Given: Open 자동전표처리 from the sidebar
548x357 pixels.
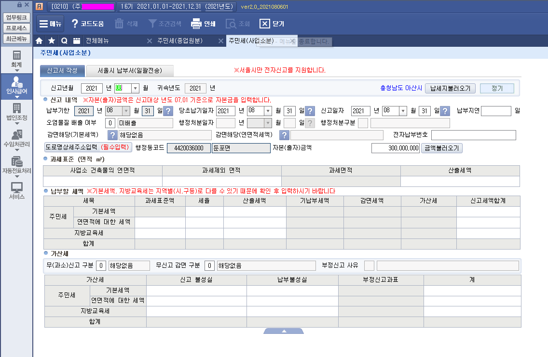Looking at the screenshot, I should click(x=16, y=165).
